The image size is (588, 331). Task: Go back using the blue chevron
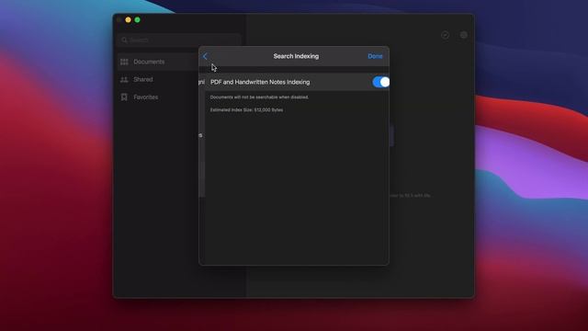click(x=205, y=56)
